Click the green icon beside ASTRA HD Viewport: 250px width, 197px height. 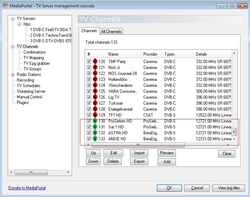tap(95, 133)
